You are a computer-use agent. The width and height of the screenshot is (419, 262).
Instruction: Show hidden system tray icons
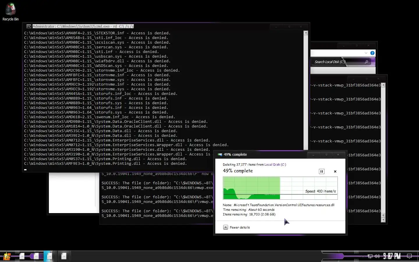click(363, 256)
